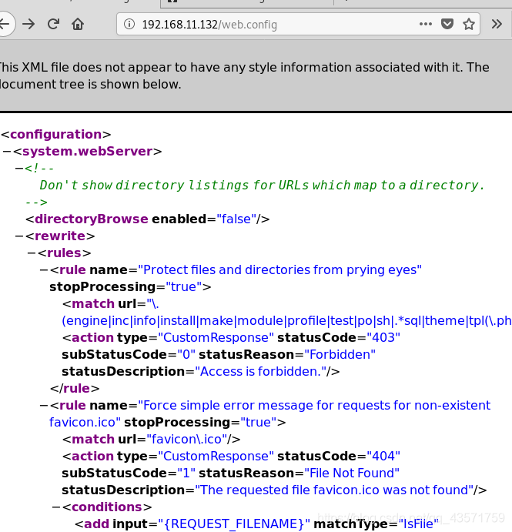This screenshot has width=512, height=532.
Task: Collapse the "Force simple error message" rule
Action: click(x=44, y=406)
